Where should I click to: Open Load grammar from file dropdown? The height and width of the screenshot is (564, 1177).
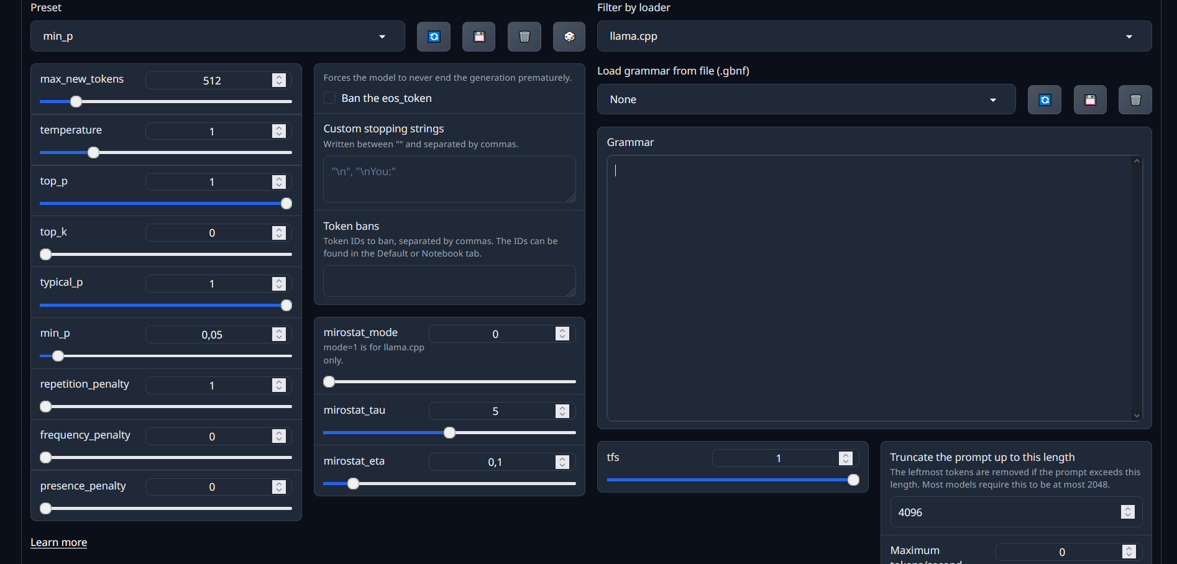click(807, 99)
